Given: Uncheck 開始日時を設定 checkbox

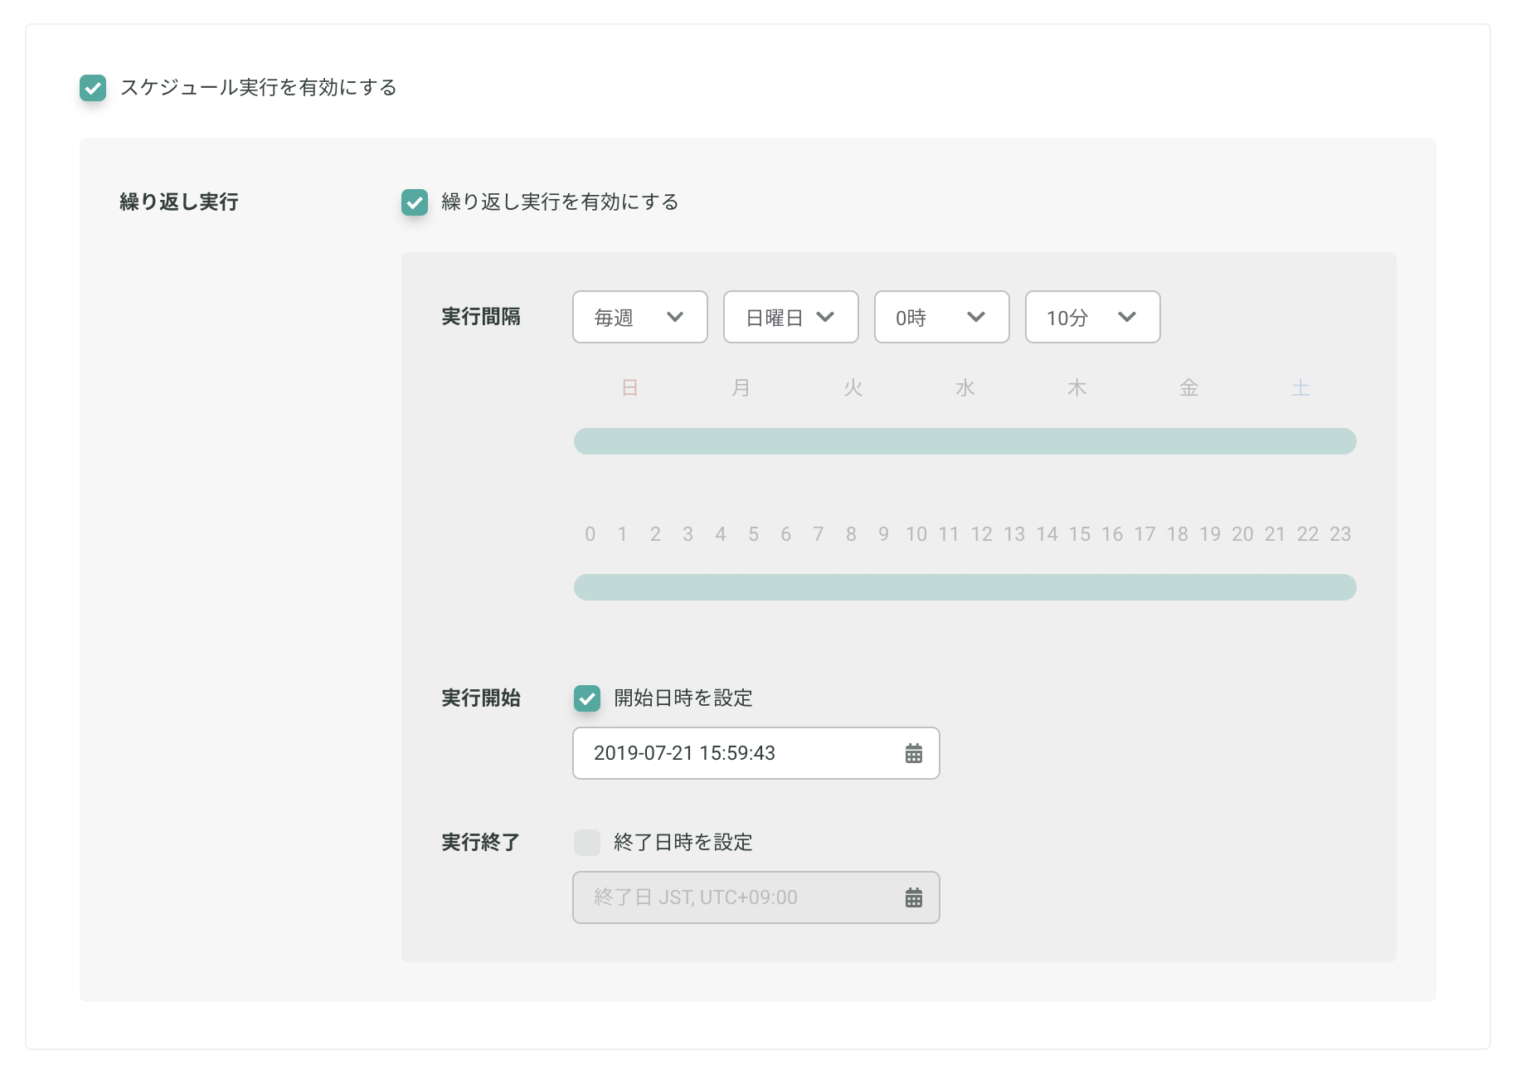Looking at the screenshot, I should tap(587, 698).
